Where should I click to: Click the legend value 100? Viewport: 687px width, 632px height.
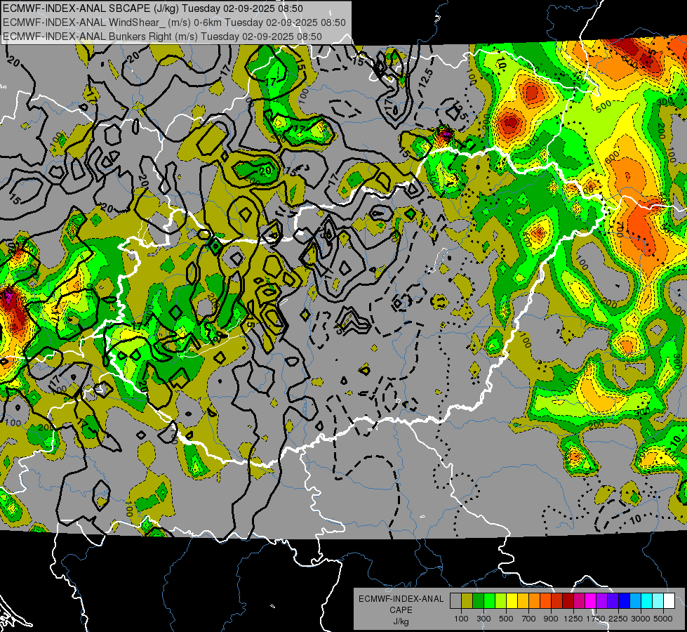[x=461, y=619]
